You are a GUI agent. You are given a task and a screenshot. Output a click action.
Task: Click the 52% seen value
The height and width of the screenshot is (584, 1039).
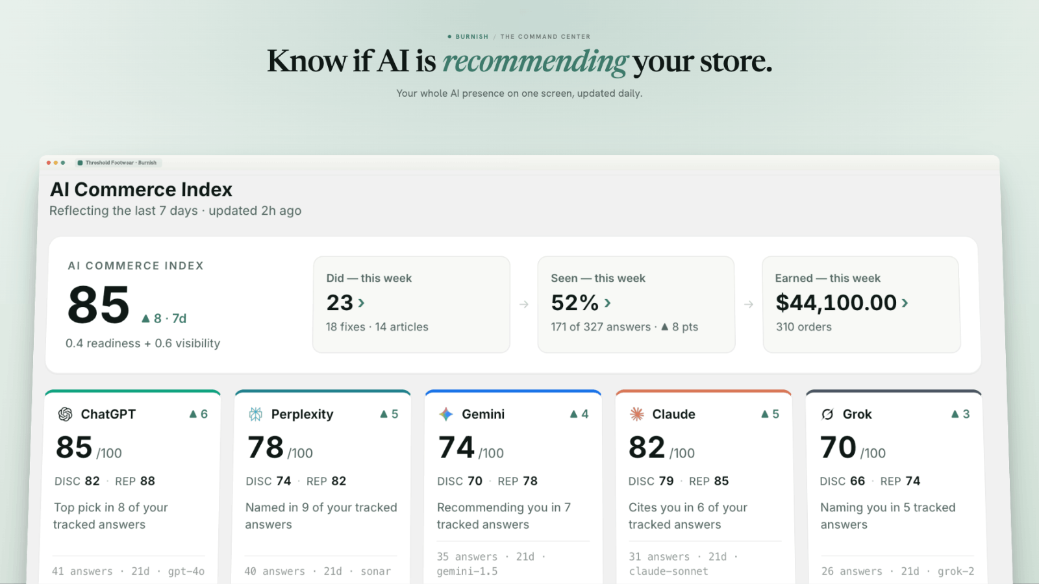coord(575,302)
